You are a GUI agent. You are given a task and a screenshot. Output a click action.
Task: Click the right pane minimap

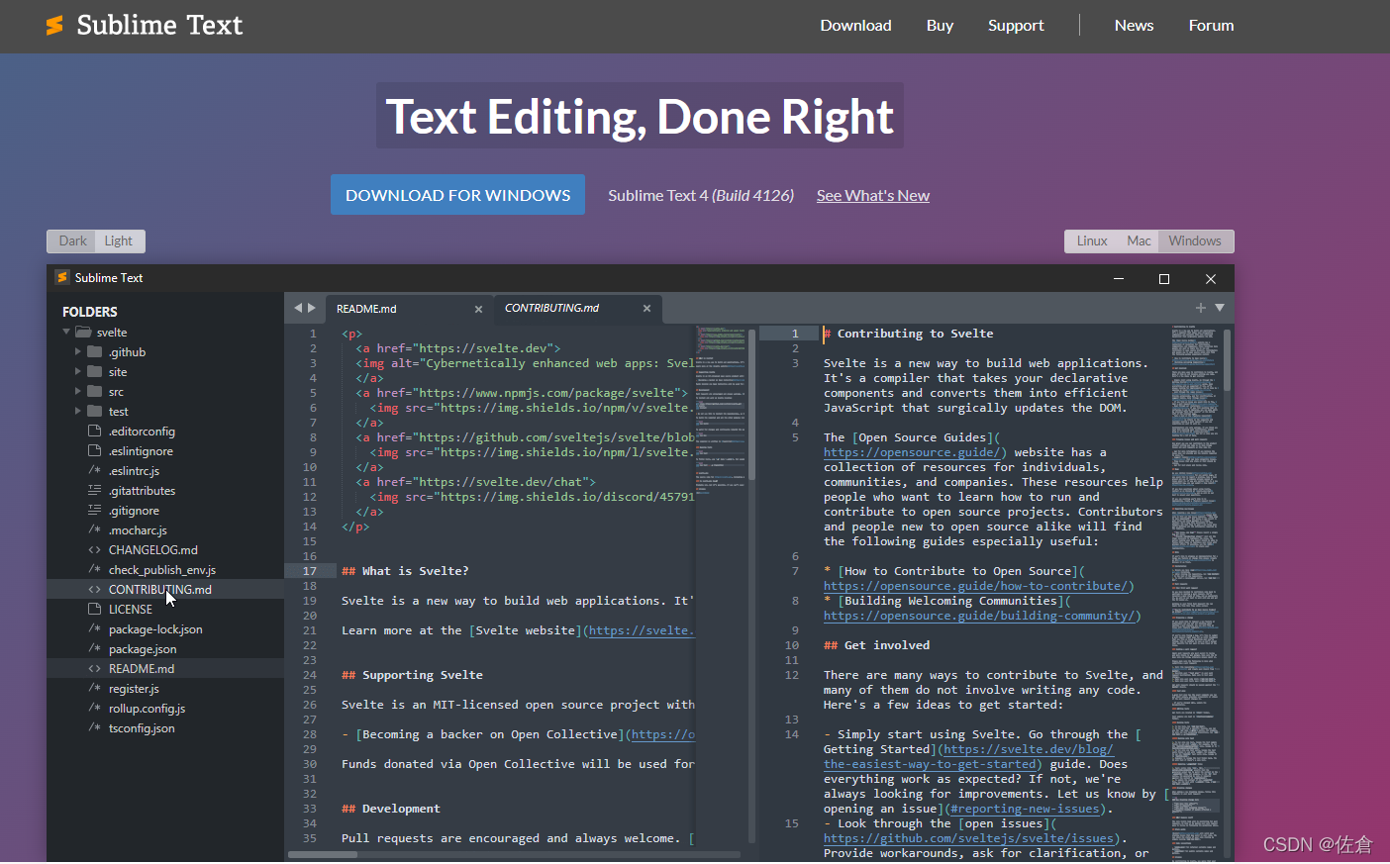tap(1195, 592)
